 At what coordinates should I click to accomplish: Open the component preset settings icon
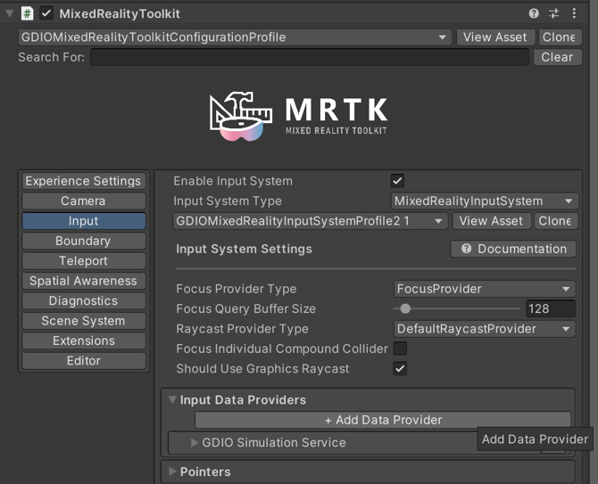pyautogui.click(x=553, y=13)
